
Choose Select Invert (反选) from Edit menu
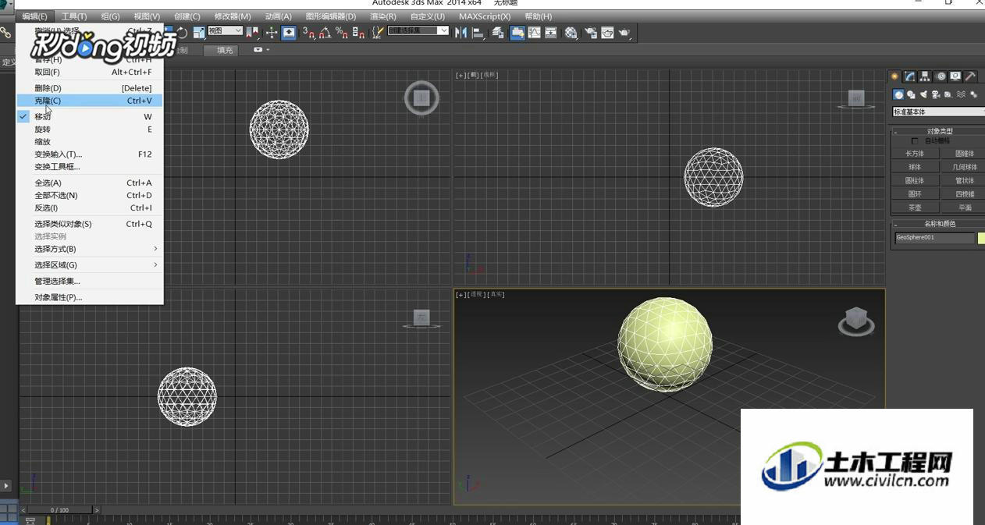pyautogui.click(x=90, y=208)
